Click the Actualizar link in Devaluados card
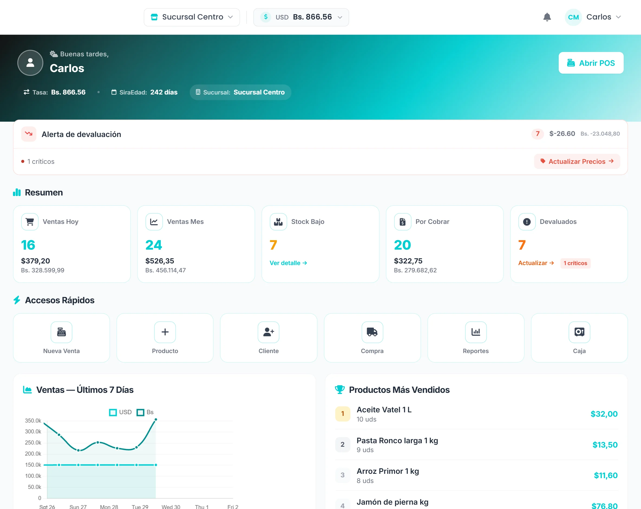 [x=536, y=263]
